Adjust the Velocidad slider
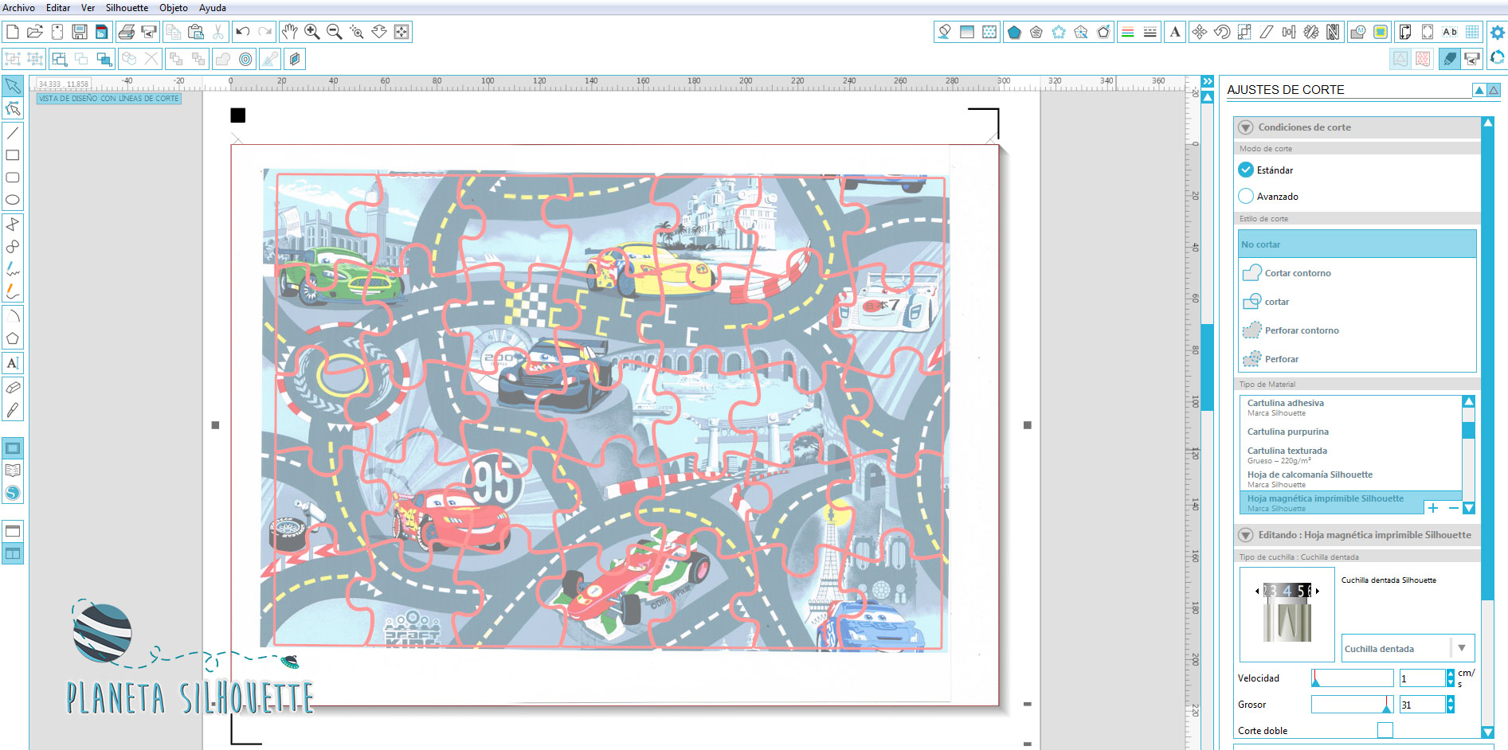Image resolution: width=1508 pixels, height=750 pixels. pyautogui.click(x=1352, y=678)
